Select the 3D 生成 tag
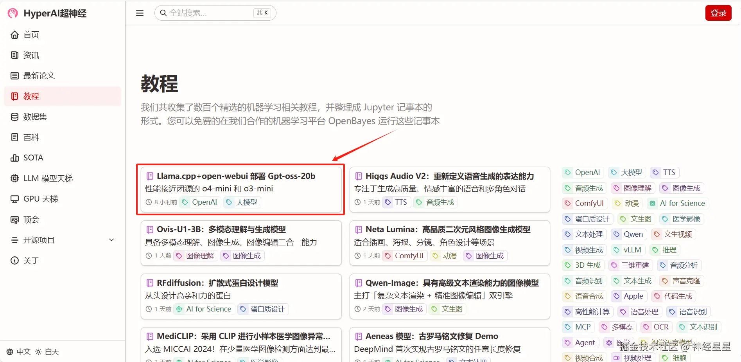This screenshot has width=741, height=362. pyautogui.click(x=583, y=265)
